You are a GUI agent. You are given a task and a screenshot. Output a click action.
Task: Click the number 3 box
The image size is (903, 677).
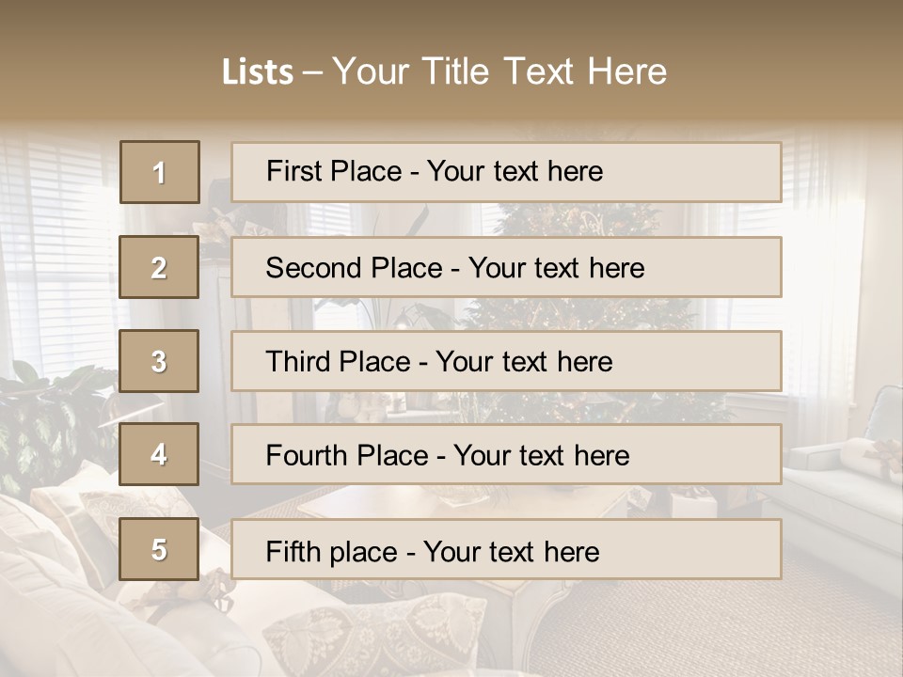159,361
